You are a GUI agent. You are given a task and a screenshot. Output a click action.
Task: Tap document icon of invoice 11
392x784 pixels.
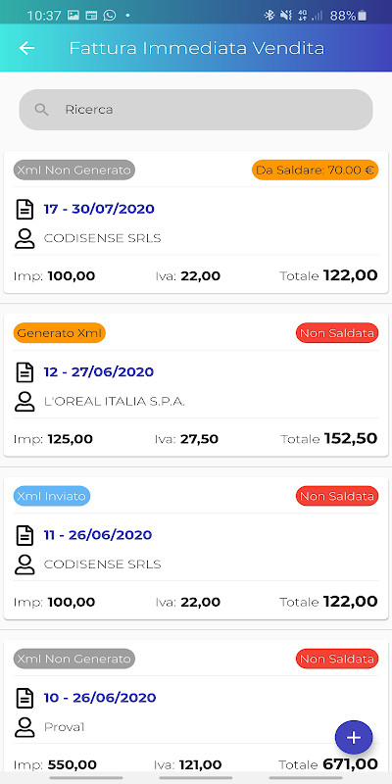[x=24, y=535]
